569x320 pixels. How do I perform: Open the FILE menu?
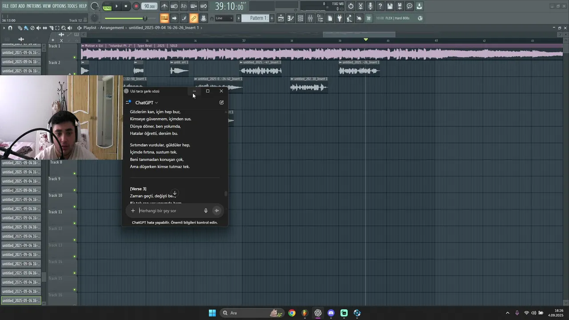point(5,6)
